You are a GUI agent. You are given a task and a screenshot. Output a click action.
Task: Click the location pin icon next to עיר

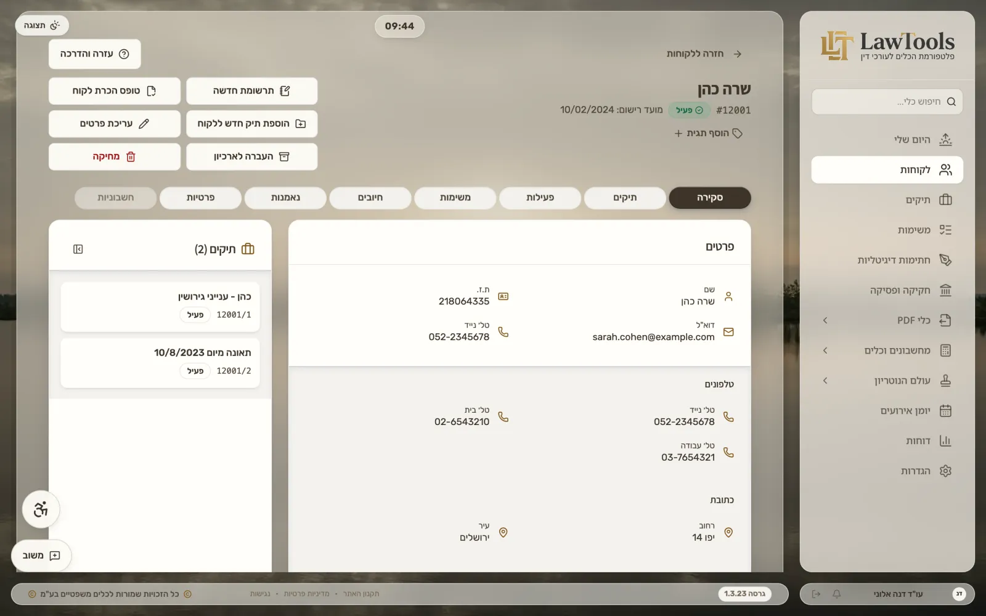point(503,532)
